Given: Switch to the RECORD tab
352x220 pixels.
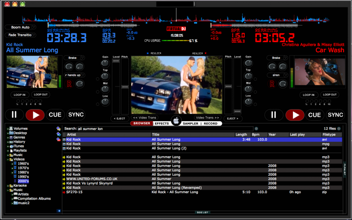Looking at the screenshot, I should pyautogui.click(x=211, y=124).
